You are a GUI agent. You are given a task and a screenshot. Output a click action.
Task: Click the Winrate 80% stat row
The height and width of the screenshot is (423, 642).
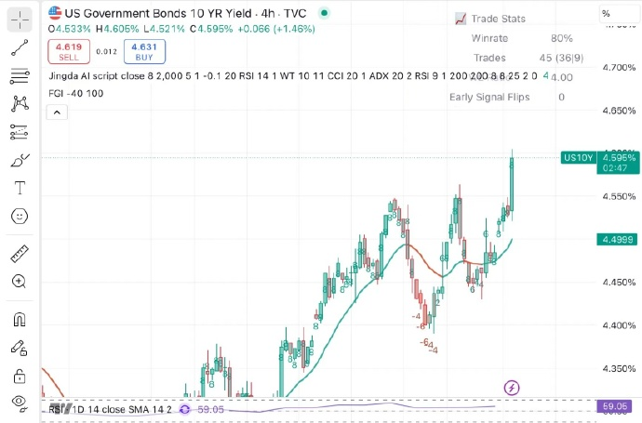[x=522, y=38]
